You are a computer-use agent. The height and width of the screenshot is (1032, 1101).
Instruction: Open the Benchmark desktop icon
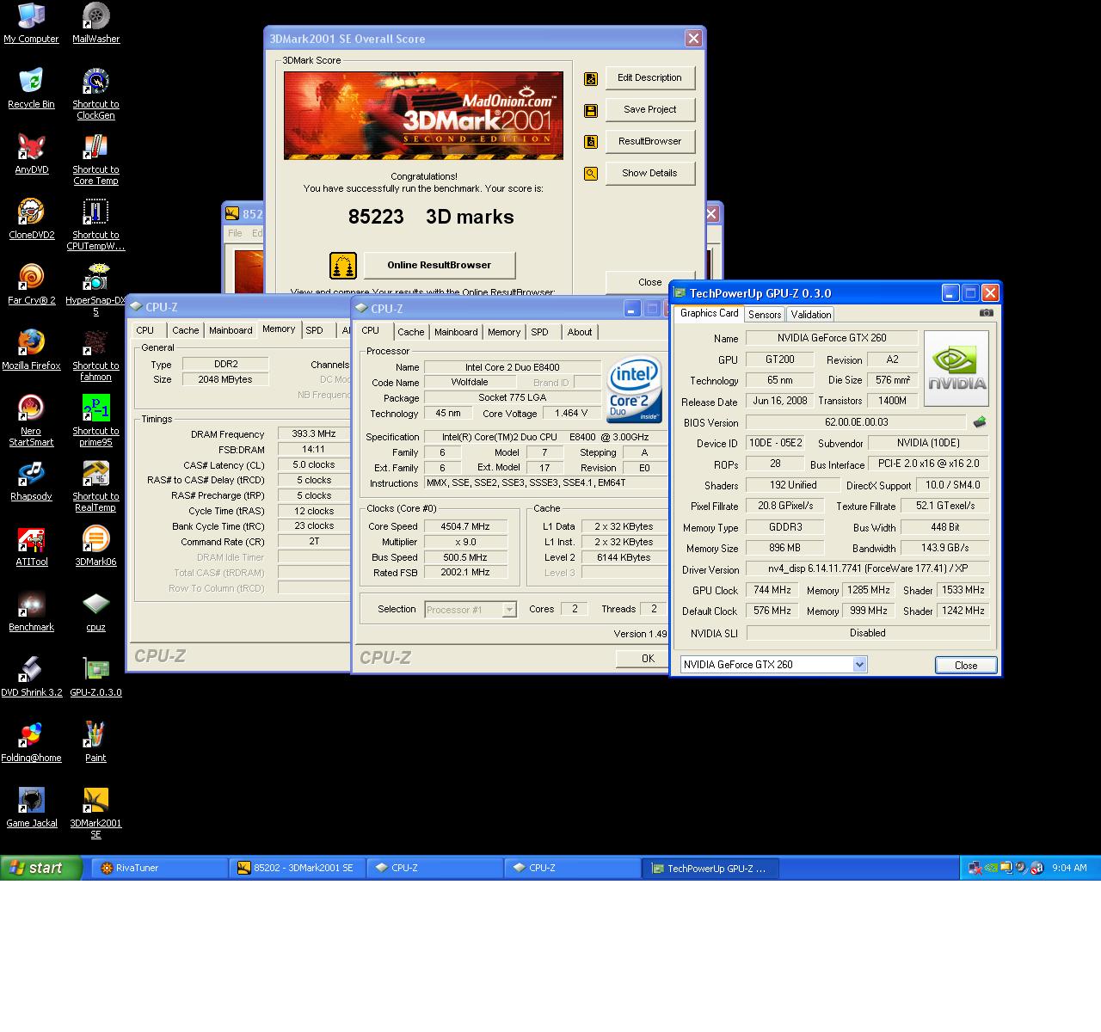point(31,611)
